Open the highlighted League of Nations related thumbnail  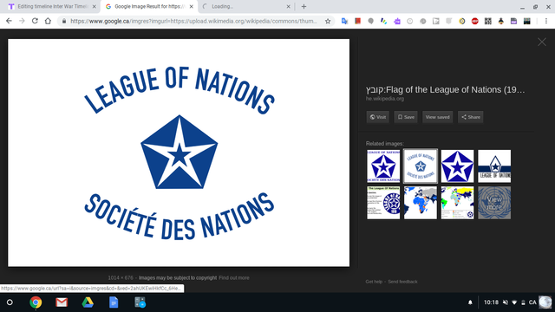click(421, 166)
